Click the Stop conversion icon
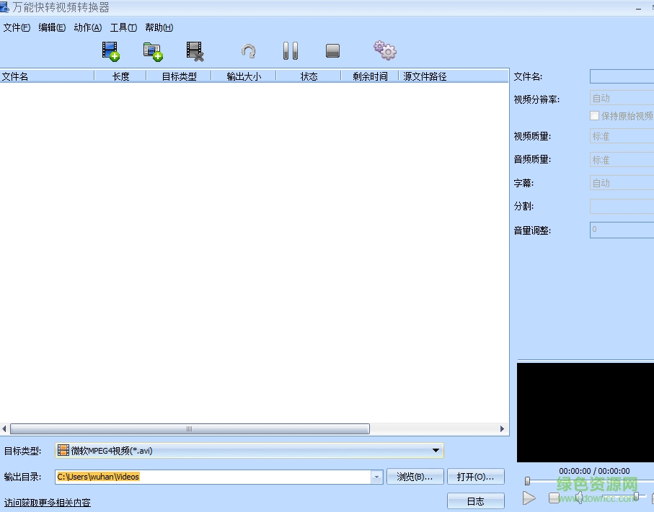This screenshot has width=654, height=512. click(x=332, y=50)
